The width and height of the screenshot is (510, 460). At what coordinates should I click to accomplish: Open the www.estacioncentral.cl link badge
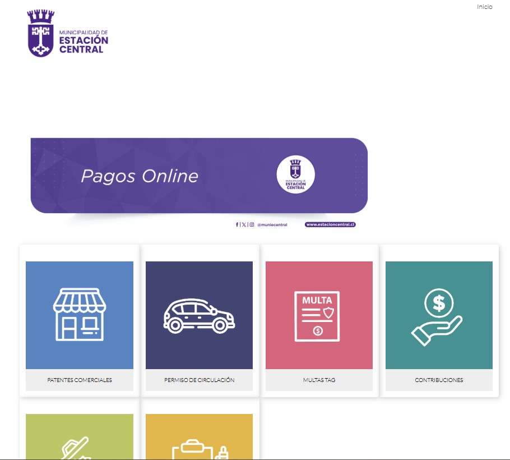(331, 224)
